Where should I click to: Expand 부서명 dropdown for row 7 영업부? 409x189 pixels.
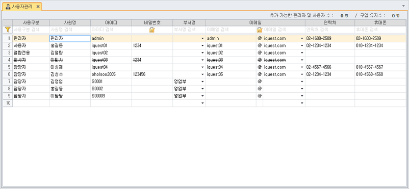pos(202,82)
